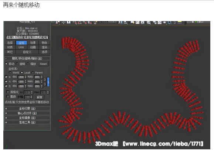Viewport: 214px width, 150px height.
Task: Open the Edit Named Selection Sets icon
Action: 96,23
